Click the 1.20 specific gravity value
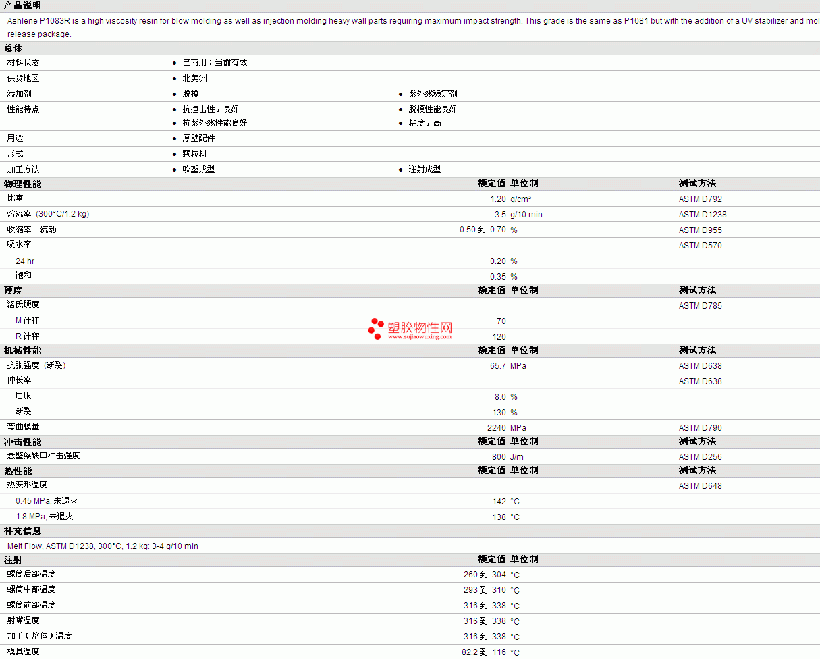 [x=498, y=199]
